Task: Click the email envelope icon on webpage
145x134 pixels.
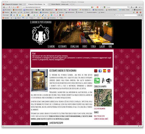Action: pos(96,71)
